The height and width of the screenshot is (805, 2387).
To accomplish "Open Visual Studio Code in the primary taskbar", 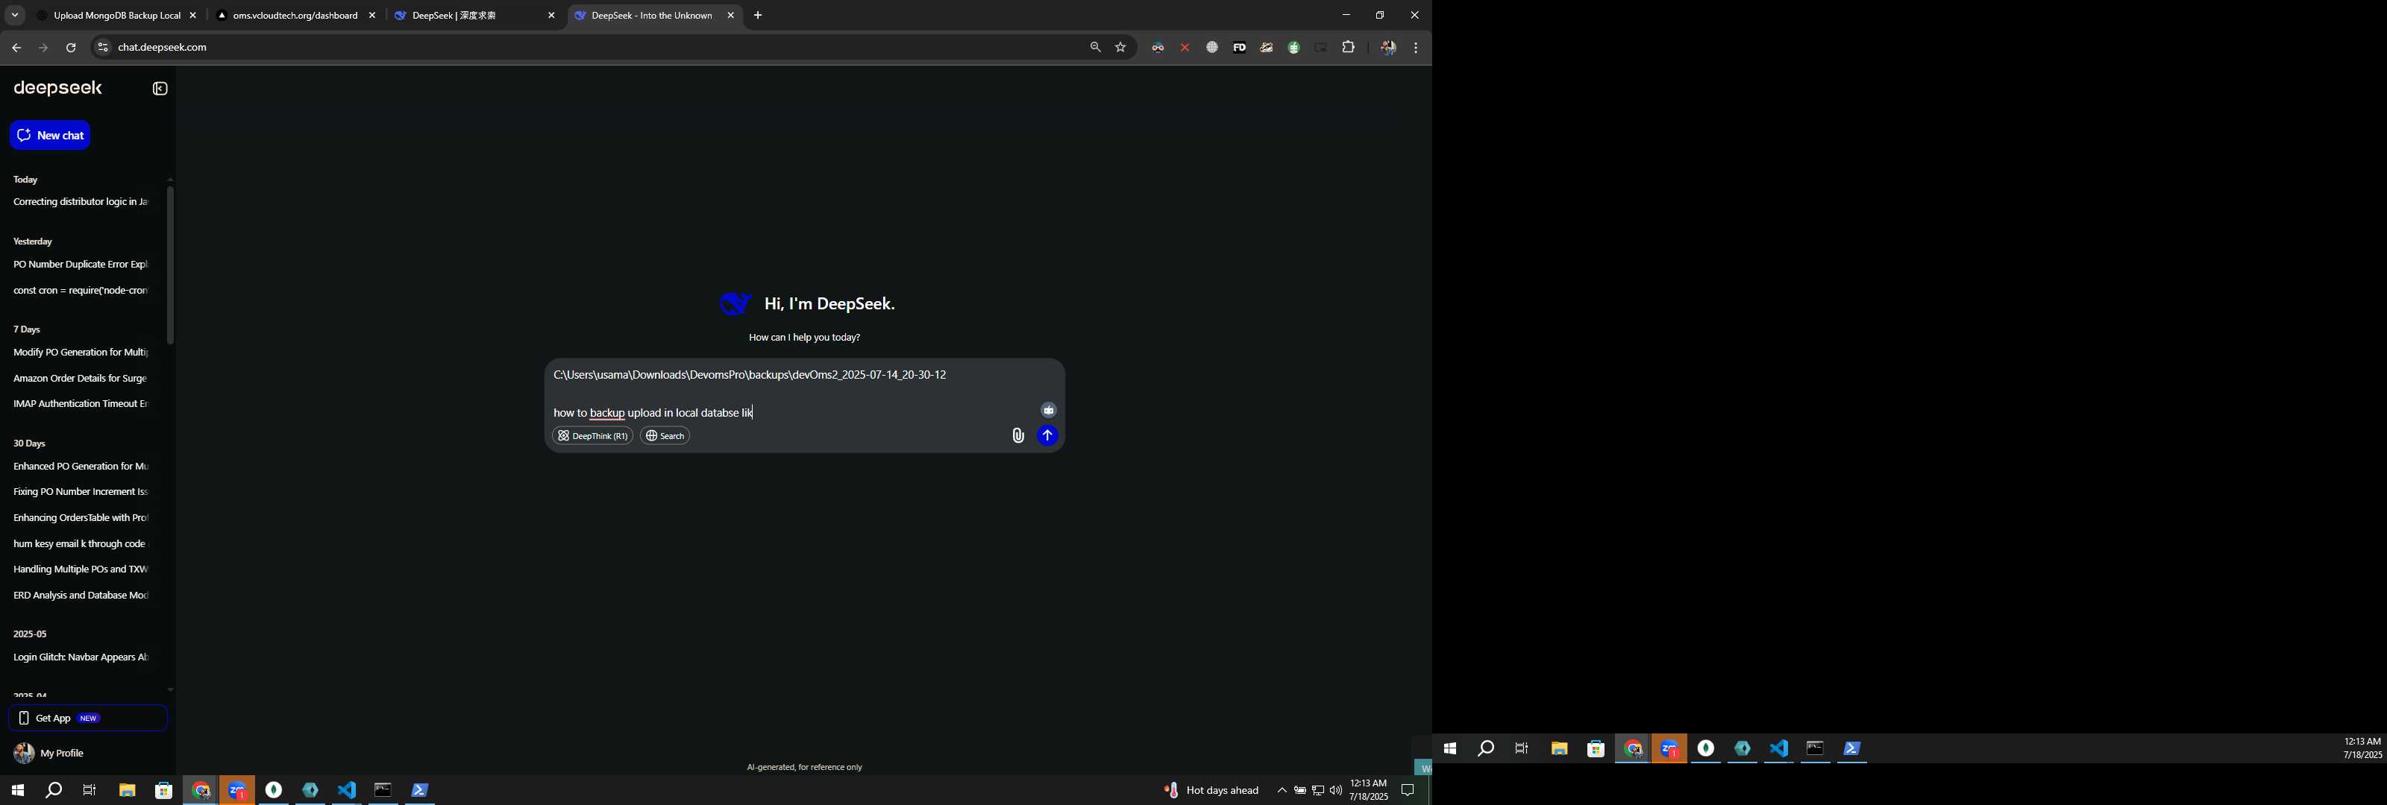I will pyautogui.click(x=347, y=789).
